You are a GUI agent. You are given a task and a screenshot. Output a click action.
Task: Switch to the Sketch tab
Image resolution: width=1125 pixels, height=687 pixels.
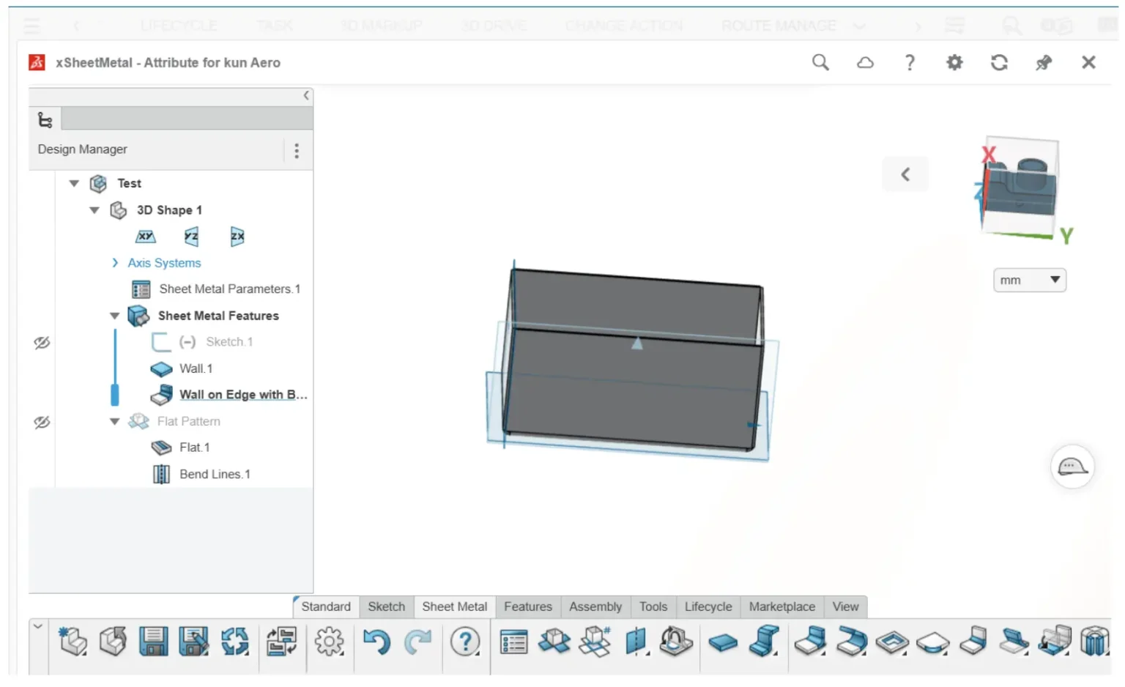tap(386, 606)
